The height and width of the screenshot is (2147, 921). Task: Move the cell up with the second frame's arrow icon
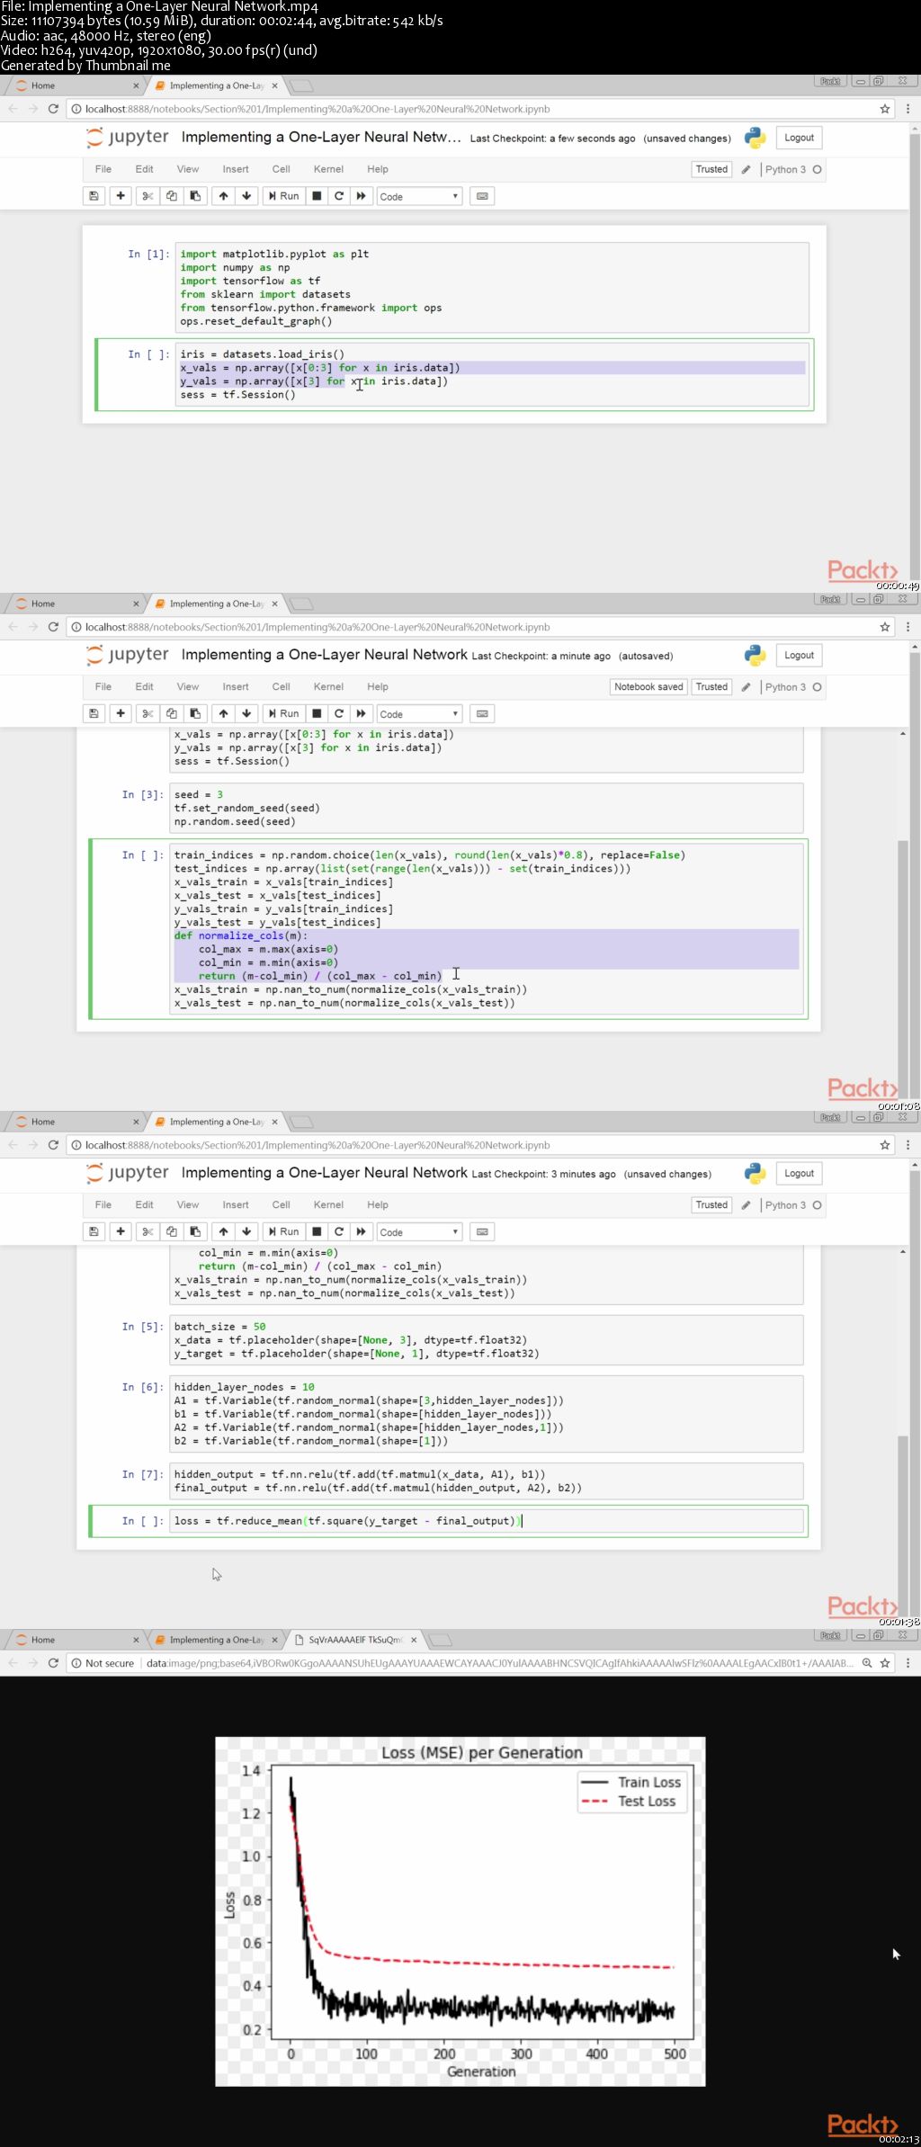223,713
